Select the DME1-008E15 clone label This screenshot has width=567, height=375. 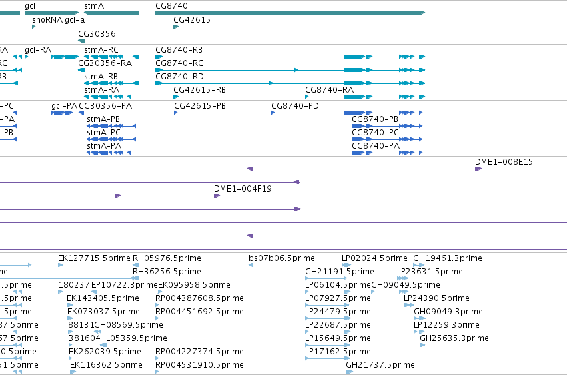(x=504, y=162)
